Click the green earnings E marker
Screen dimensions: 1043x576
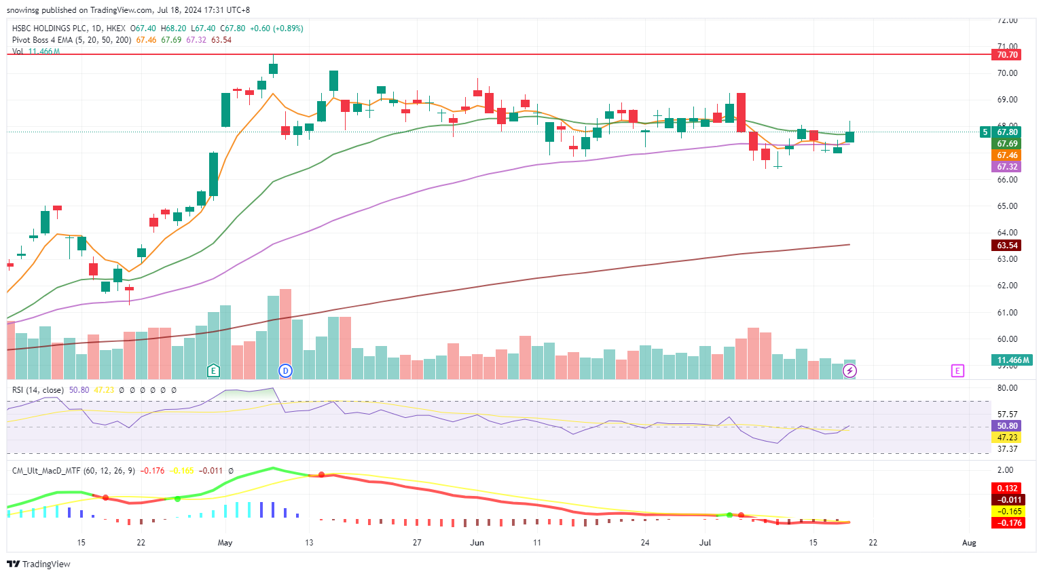point(213,370)
